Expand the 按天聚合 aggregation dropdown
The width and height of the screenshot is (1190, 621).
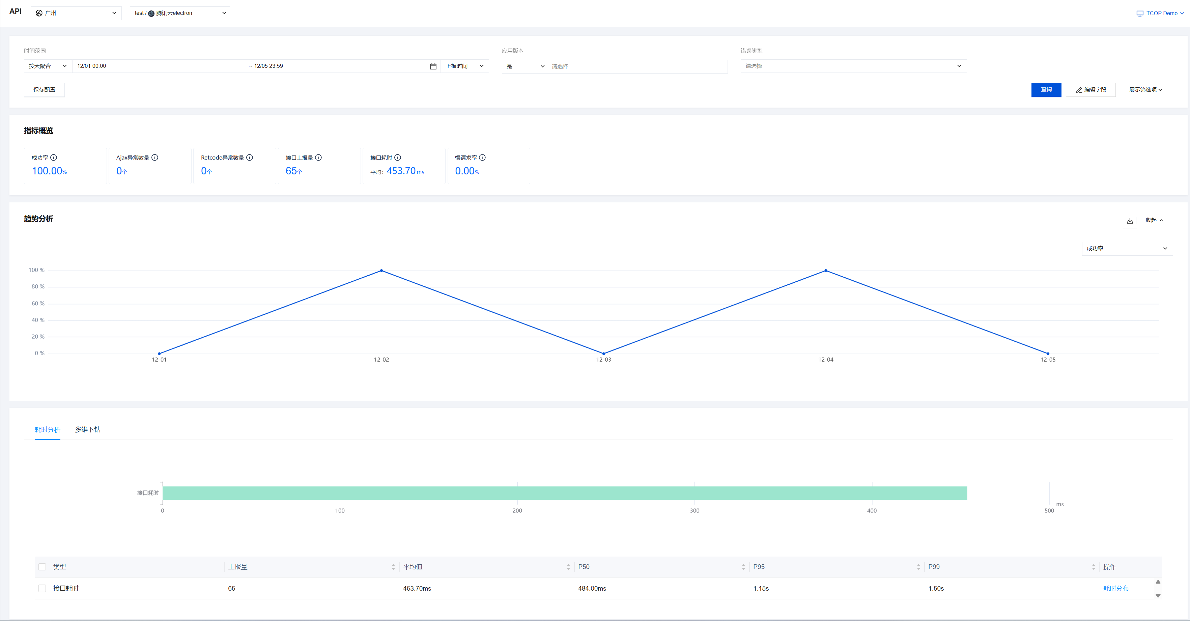coord(48,66)
